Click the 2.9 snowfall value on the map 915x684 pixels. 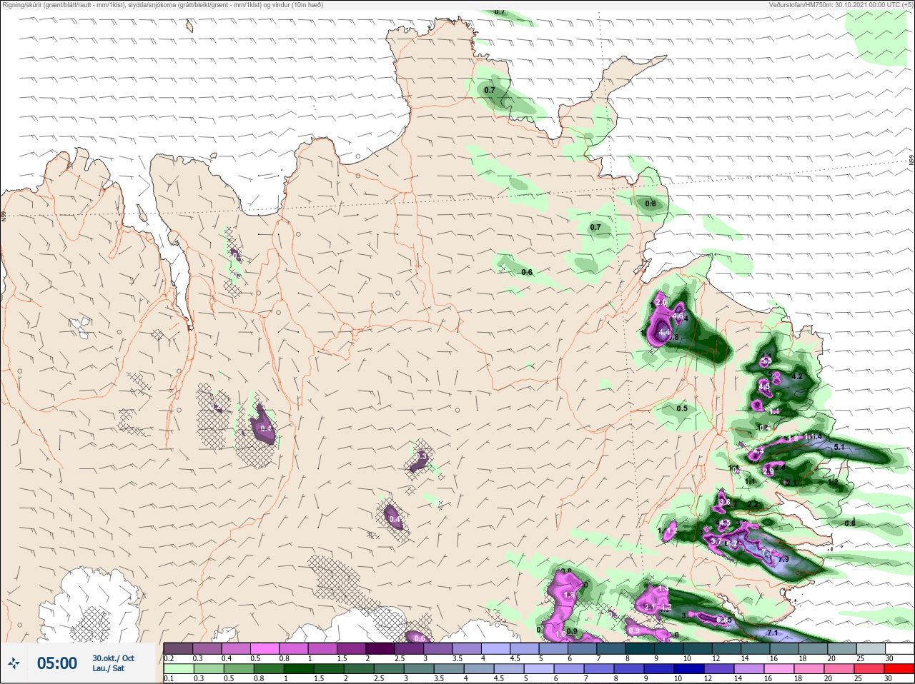pos(768,472)
